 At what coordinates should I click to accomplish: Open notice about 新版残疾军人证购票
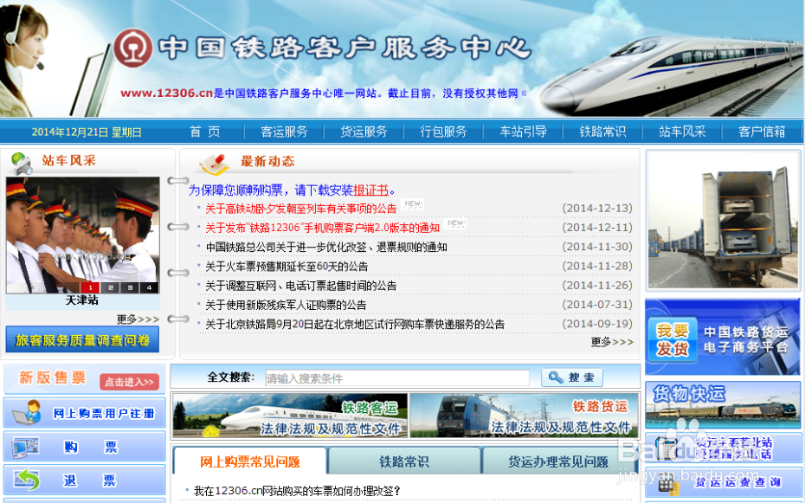click(x=286, y=305)
